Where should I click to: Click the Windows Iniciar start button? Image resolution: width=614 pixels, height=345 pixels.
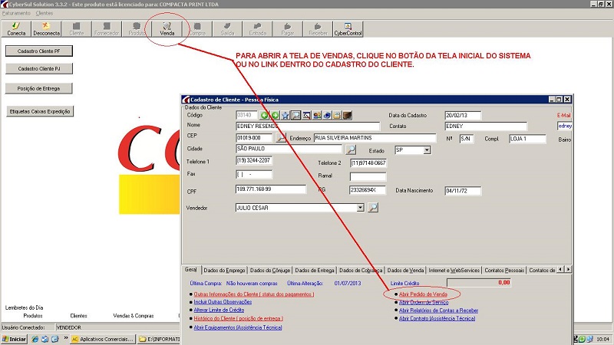coord(14,339)
